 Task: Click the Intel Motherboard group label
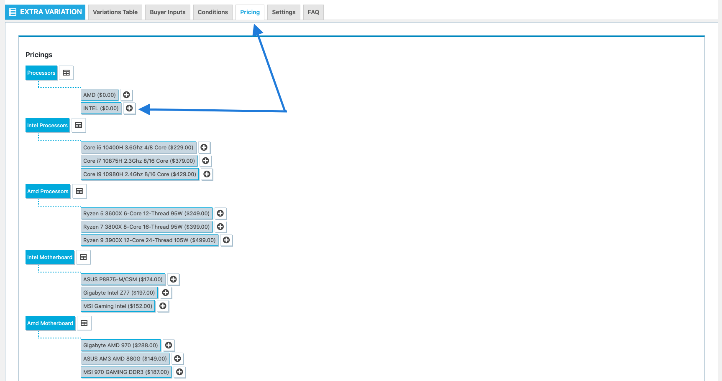[50, 257]
